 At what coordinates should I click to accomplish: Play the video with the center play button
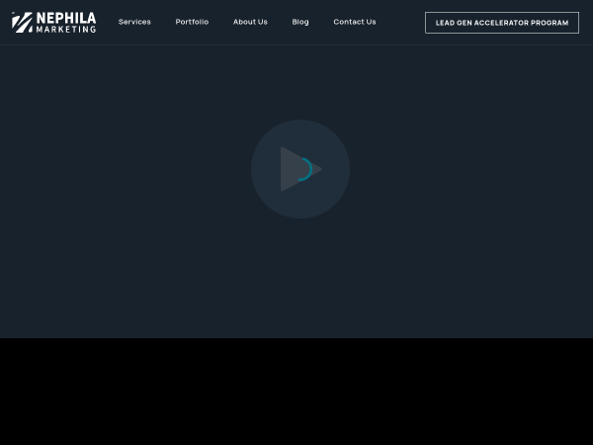point(300,169)
